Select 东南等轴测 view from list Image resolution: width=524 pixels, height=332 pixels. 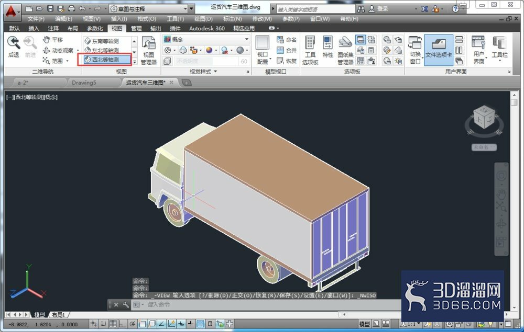(106, 41)
